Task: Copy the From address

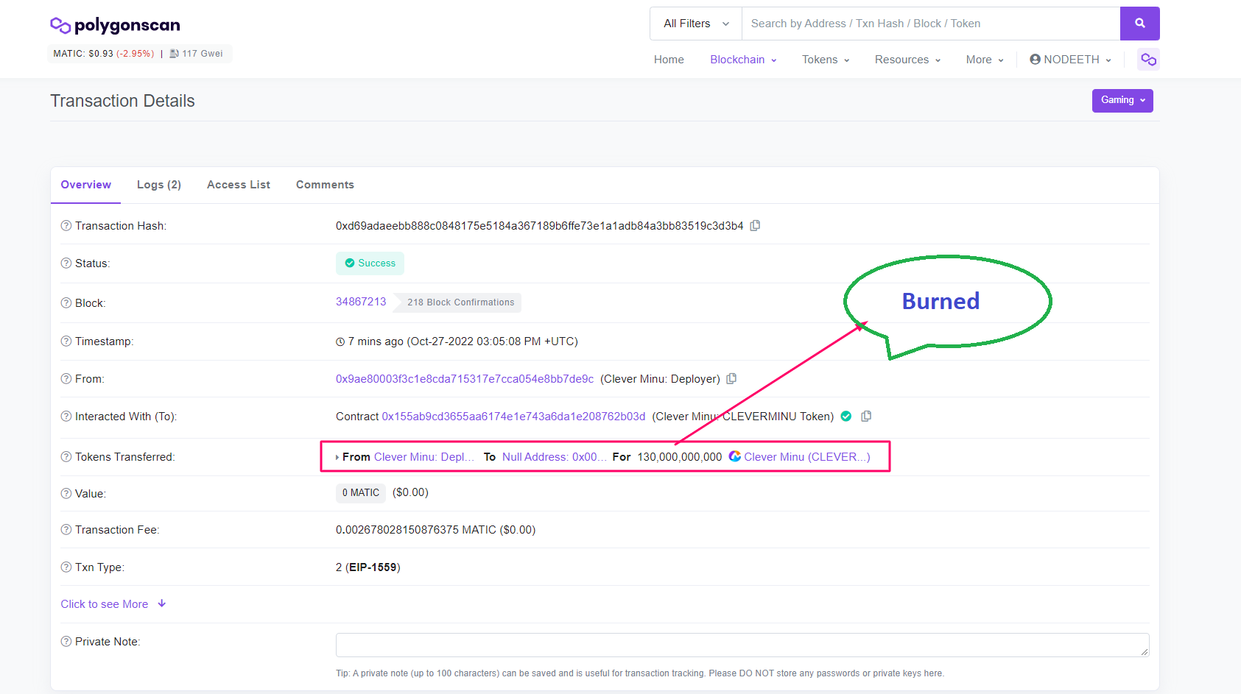Action: tap(731, 379)
